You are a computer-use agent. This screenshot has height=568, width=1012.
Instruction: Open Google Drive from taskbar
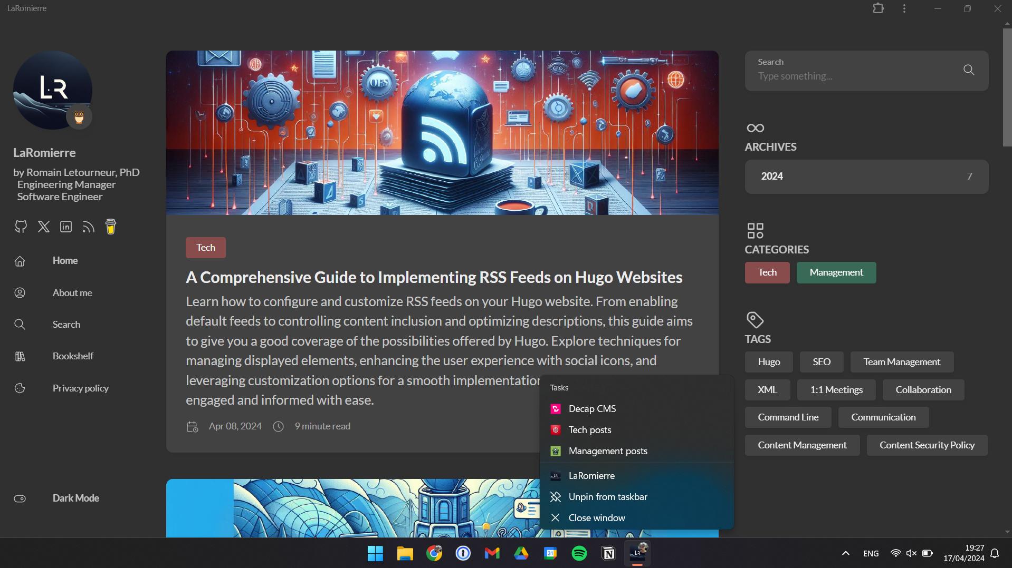pyautogui.click(x=521, y=553)
